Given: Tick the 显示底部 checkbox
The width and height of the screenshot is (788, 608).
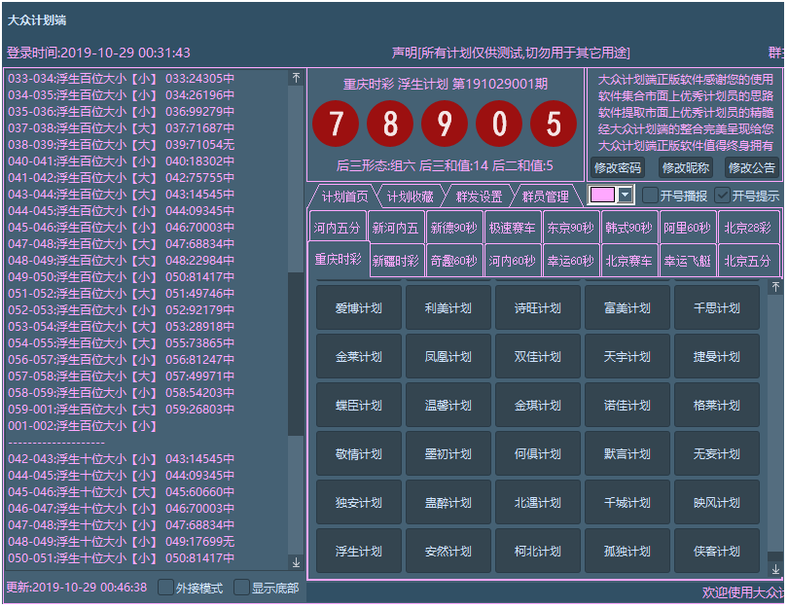Looking at the screenshot, I should point(241,588).
